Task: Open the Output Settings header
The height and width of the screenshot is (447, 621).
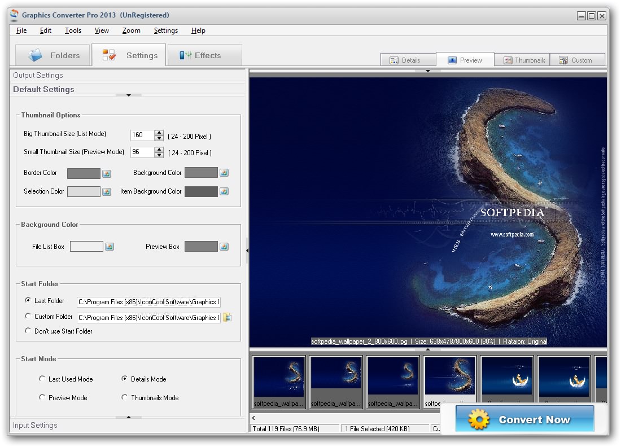Action: pos(128,75)
